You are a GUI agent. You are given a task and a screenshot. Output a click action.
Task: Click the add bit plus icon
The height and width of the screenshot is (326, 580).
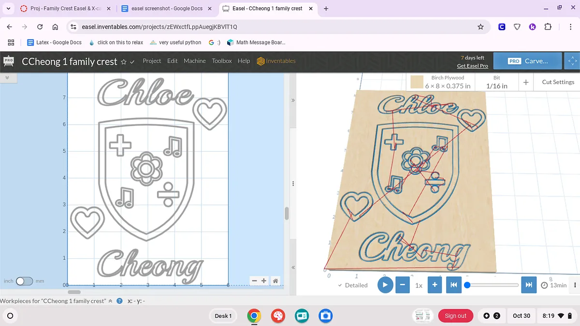tap(526, 82)
